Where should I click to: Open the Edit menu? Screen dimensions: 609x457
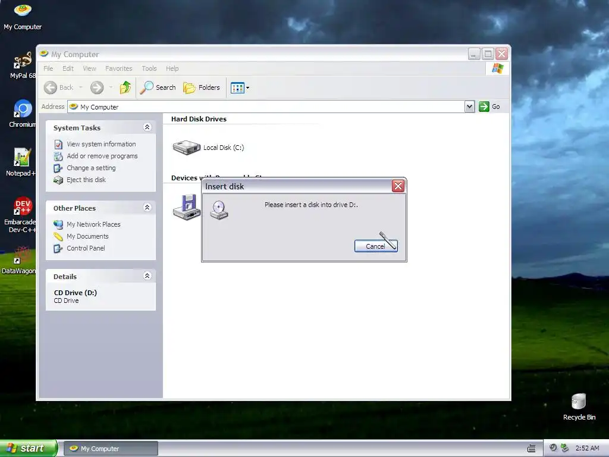tap(68, 68)
